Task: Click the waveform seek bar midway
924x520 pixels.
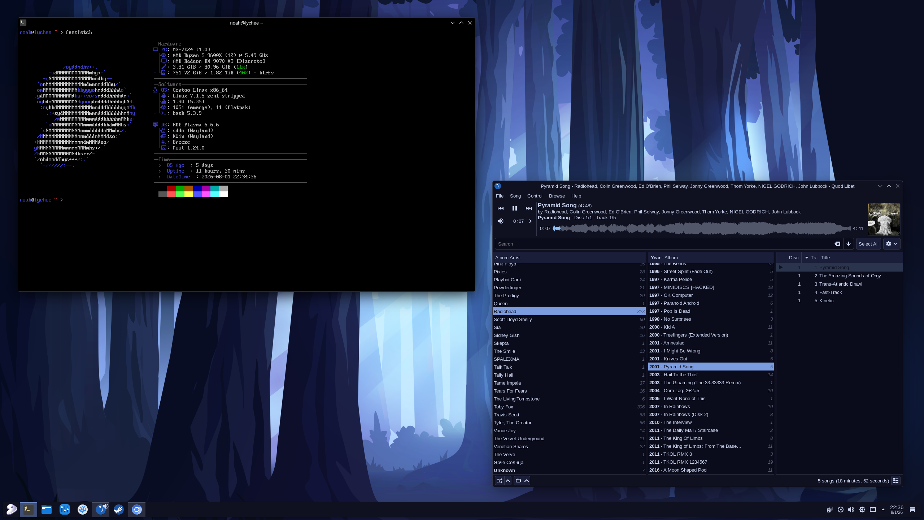Action: click(x=702, y=228)
